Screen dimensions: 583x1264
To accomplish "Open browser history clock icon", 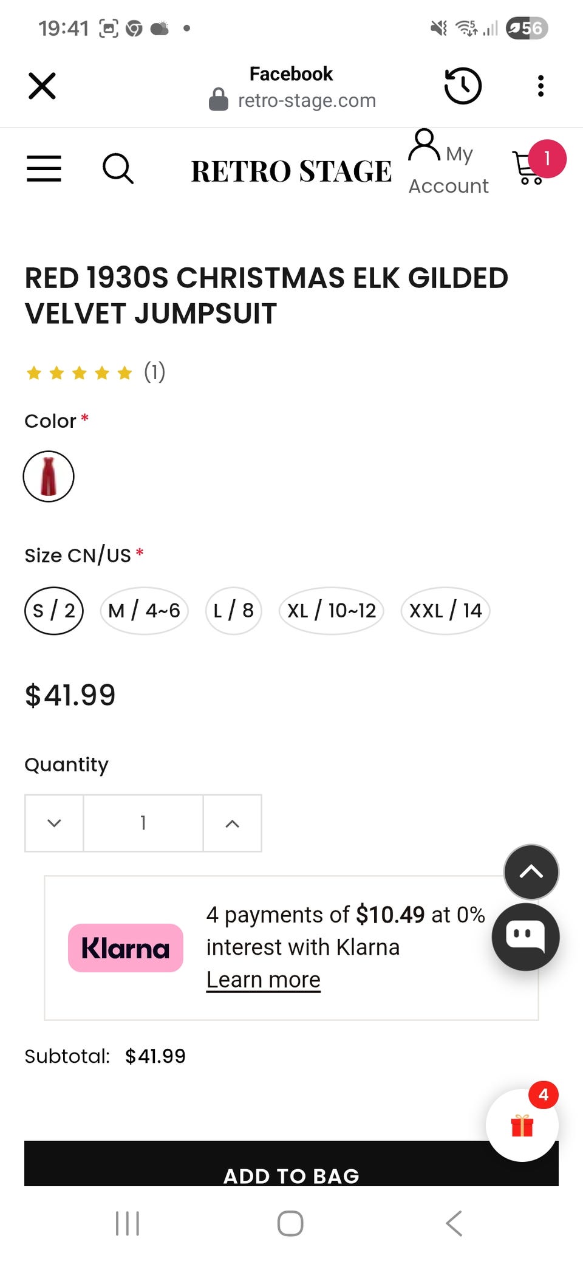I will click(463, 86).
